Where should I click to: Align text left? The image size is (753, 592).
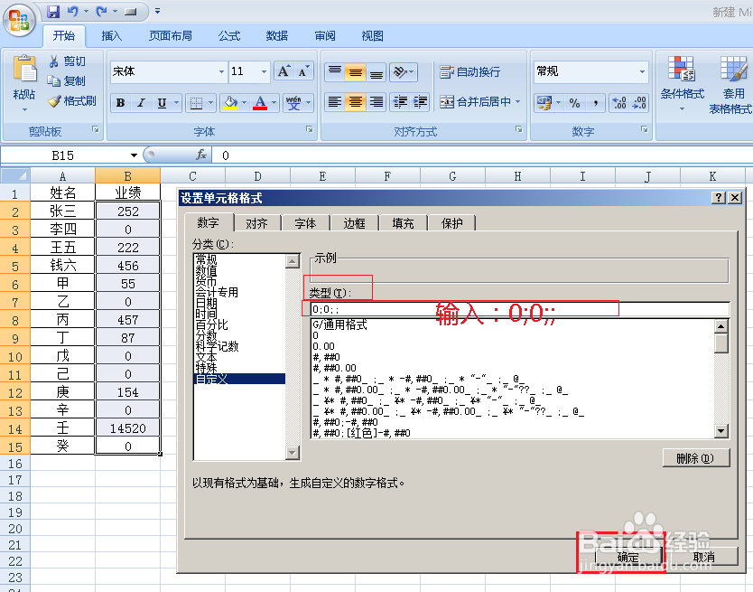pos(335,102)
